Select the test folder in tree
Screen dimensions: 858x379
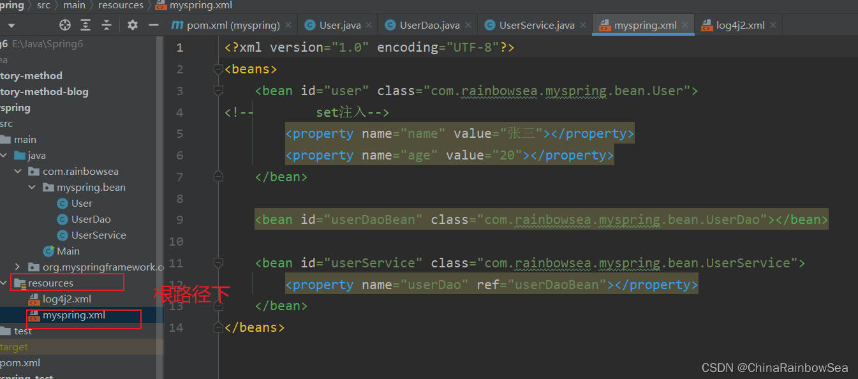coord(23,331)
